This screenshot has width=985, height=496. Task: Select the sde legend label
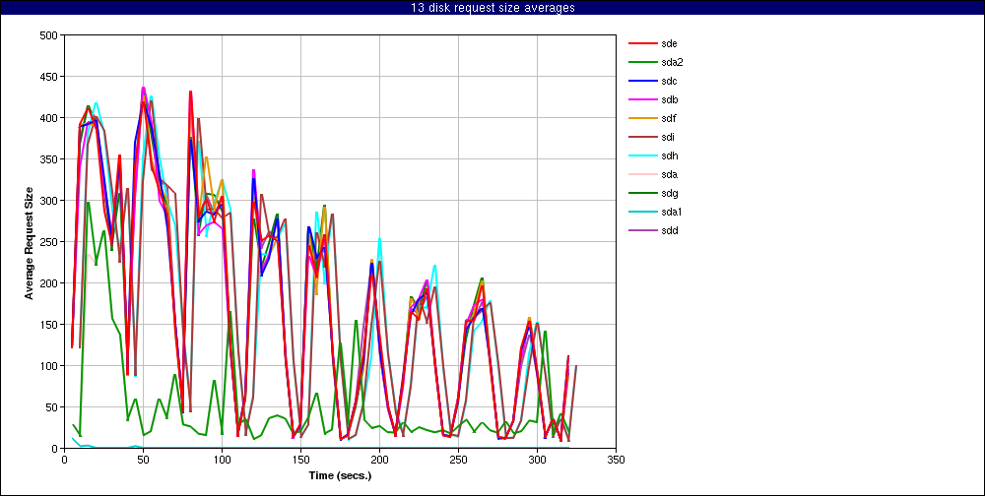point(669,43)
